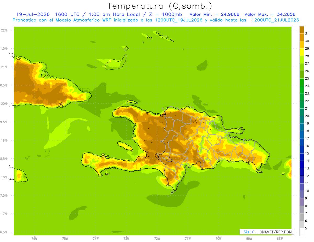Click the 18N latitude label
The image size is (314, 242).
pos(4,177)
